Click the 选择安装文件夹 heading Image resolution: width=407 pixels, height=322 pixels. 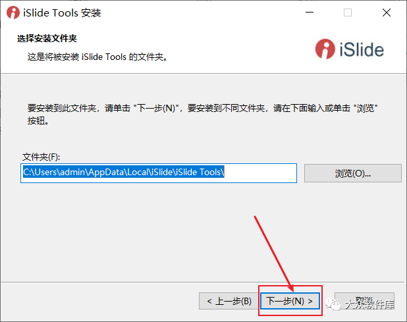coord(47,38)
